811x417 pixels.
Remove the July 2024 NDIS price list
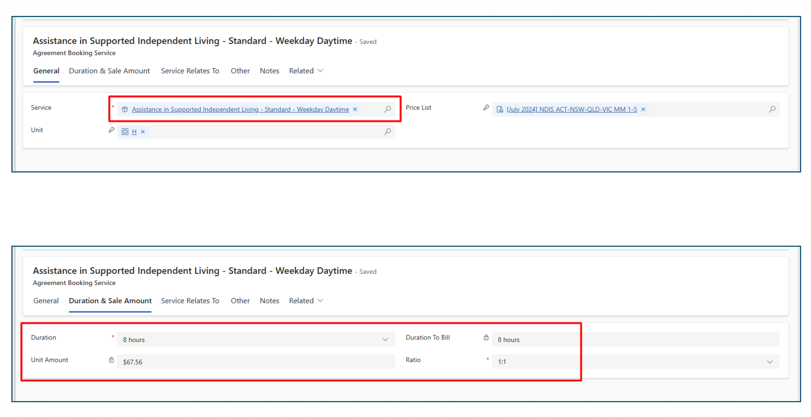tap(643, 109)
